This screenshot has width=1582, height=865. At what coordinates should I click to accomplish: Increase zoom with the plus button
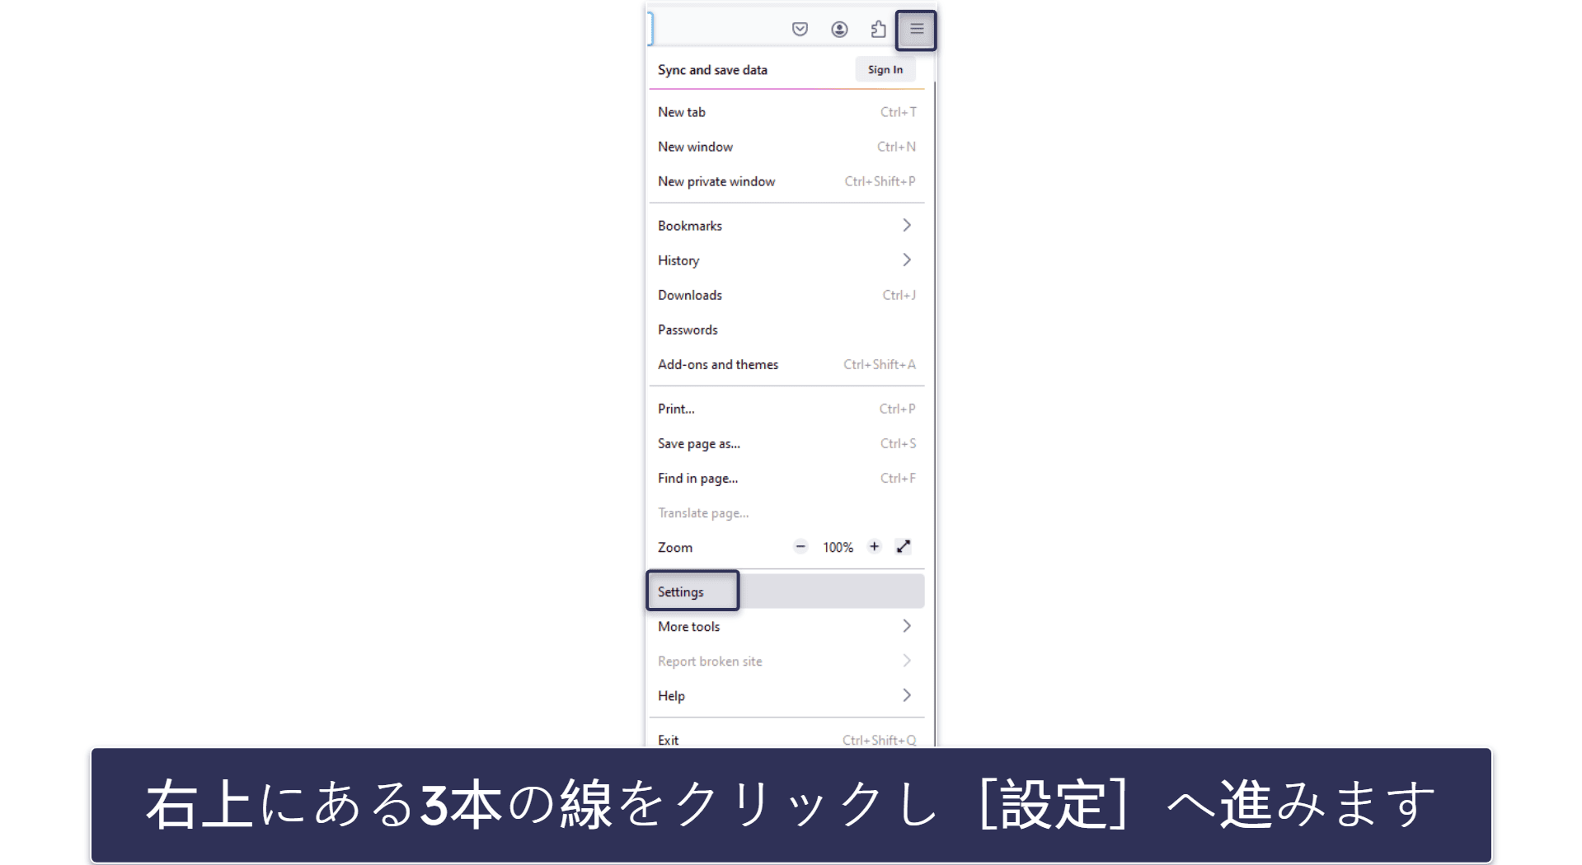click(x=874, y=546)
